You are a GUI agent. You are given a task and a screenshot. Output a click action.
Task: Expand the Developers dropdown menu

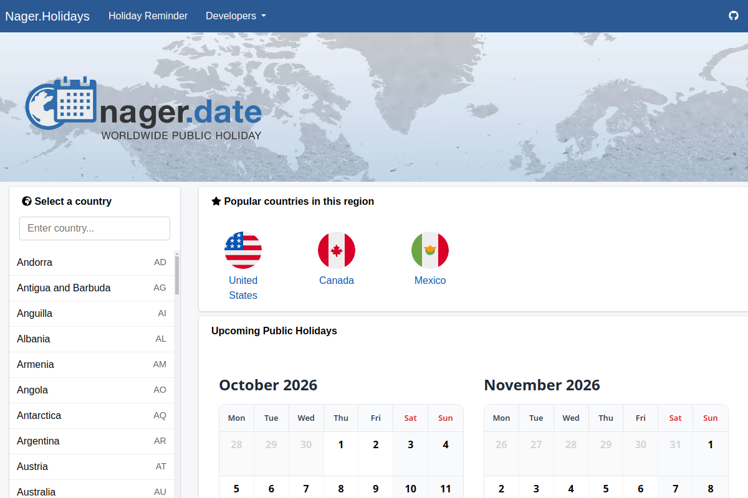(236, 16)
